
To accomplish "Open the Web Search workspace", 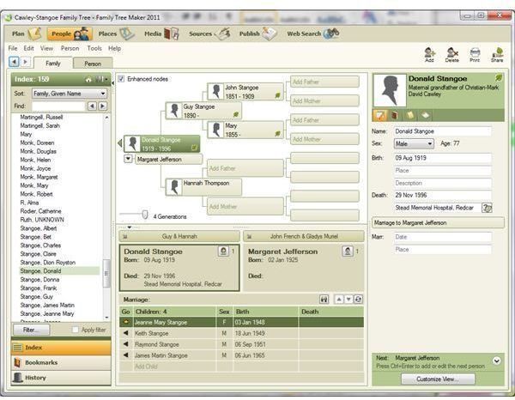I will click(x=312, y=33).
